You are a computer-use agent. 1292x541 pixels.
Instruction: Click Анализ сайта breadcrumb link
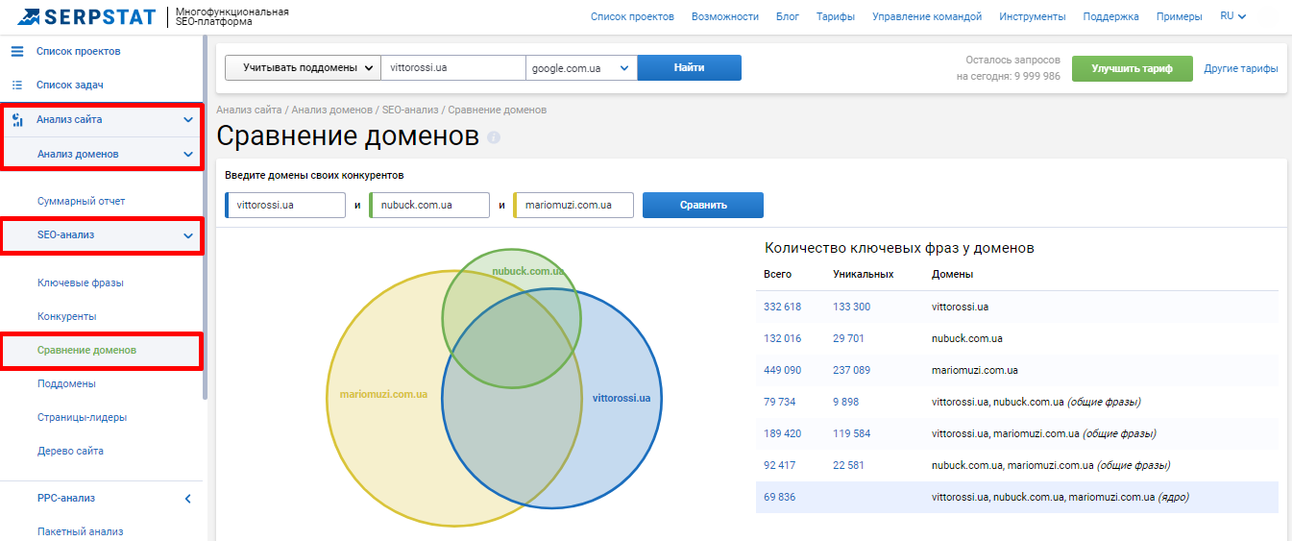coord(250,110)
